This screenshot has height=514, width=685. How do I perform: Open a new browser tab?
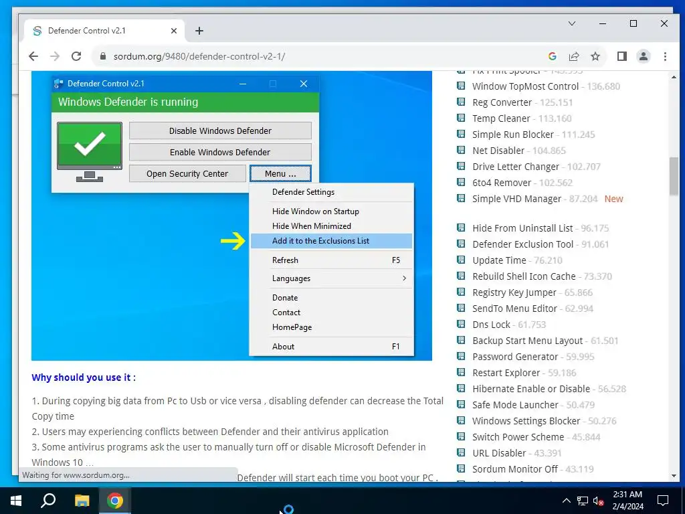coord(199,31)
